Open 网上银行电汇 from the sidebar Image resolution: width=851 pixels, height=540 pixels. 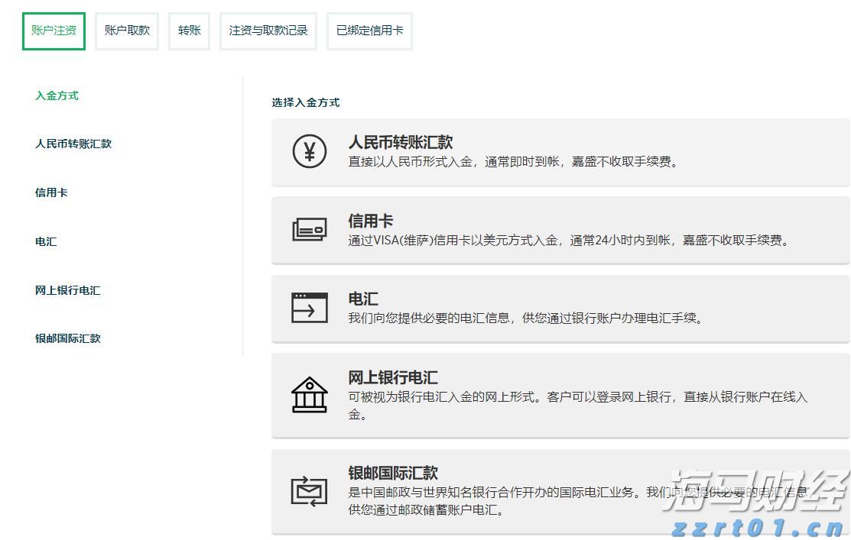67,290
